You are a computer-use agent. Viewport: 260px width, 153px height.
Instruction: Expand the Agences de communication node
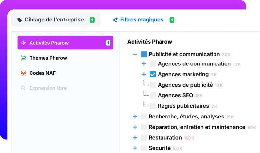coord(144,64)
